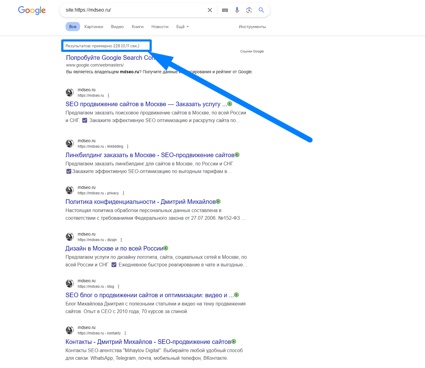The image size is (425, 368).
Task: Open Политика конфиденциальности result link
Action: [140, 202]
